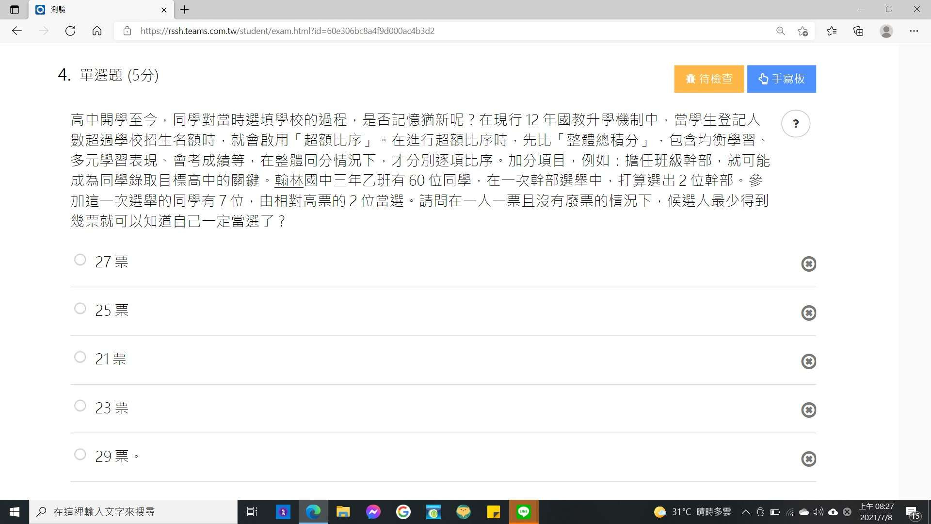This screenshot has height=524, width=931.
Task: Open OneDrive cloud tray icon
Action: [x=804, y=512]
